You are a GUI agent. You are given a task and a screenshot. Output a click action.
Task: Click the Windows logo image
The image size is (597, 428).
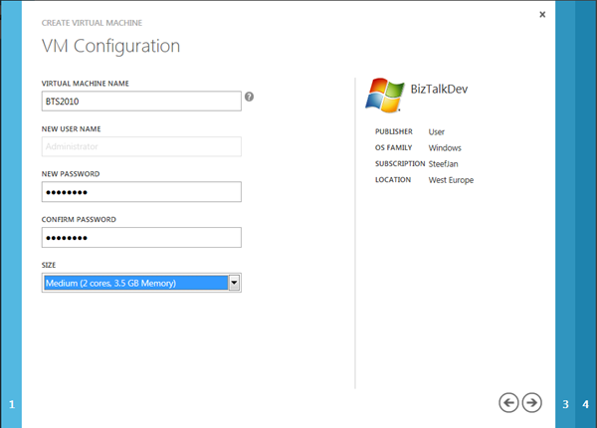385,96
